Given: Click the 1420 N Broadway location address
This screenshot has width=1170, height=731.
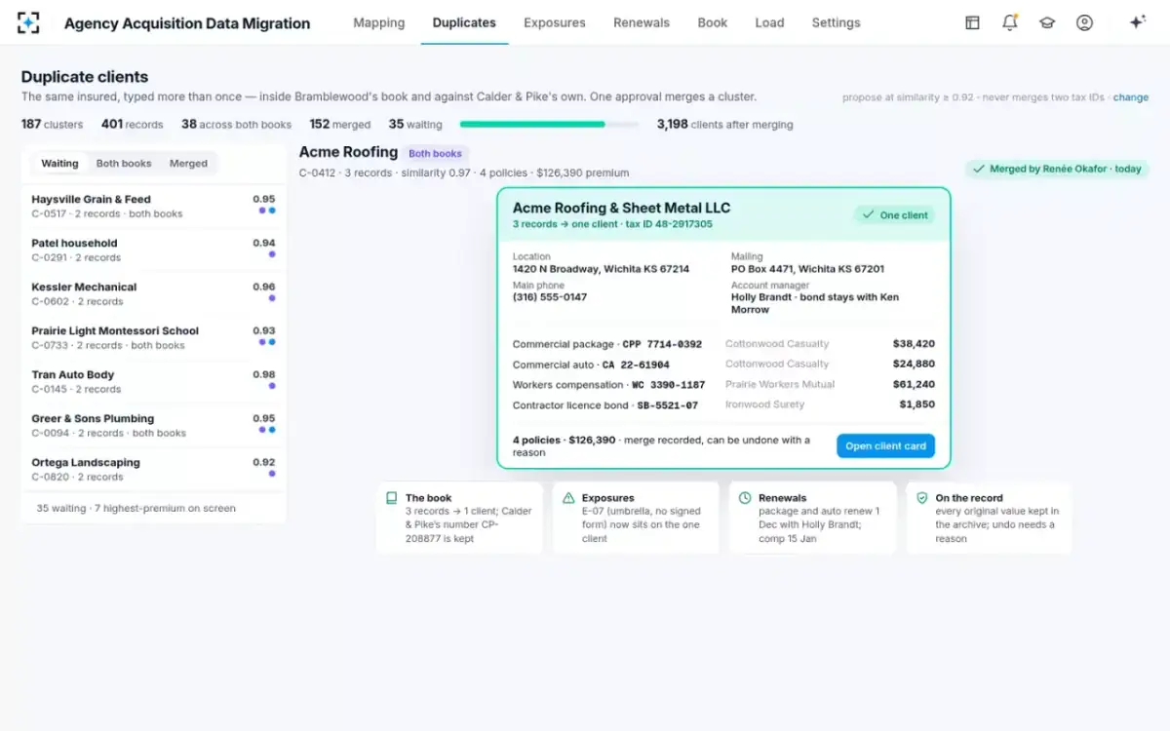Looking at the screenshot, I should pos(601,269).
